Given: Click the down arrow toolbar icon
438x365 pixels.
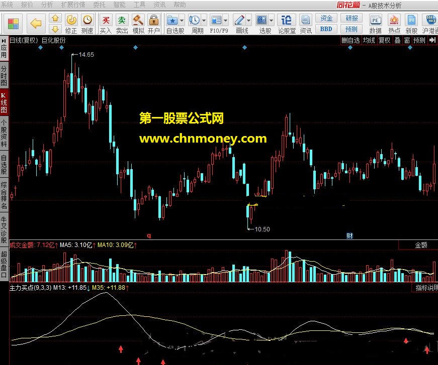Looking at the screenshot, I should point(55,29).
